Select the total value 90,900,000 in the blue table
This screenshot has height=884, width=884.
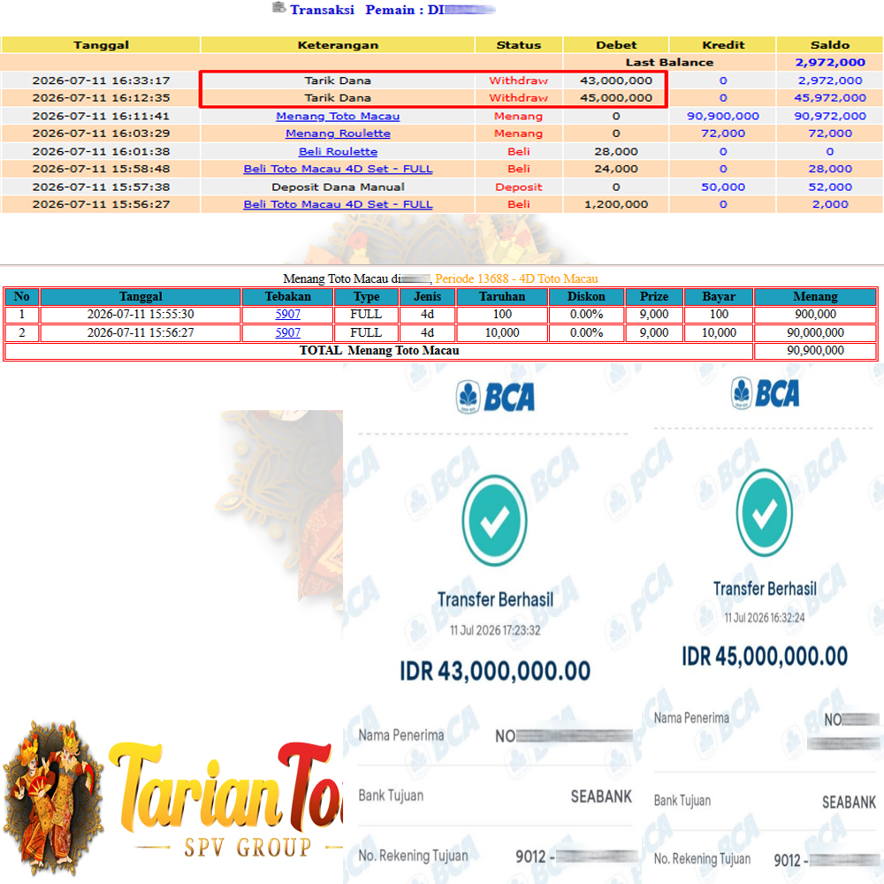pos(815,351)
